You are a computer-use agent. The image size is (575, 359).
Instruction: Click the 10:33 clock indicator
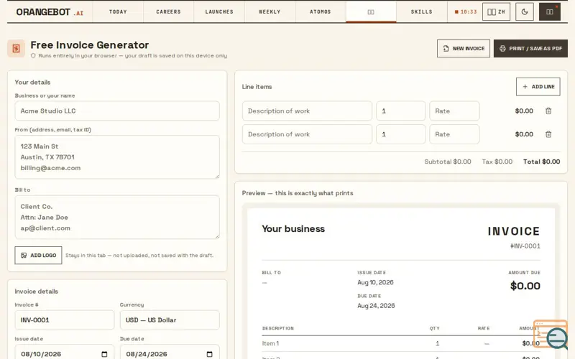tap(466, 11)
